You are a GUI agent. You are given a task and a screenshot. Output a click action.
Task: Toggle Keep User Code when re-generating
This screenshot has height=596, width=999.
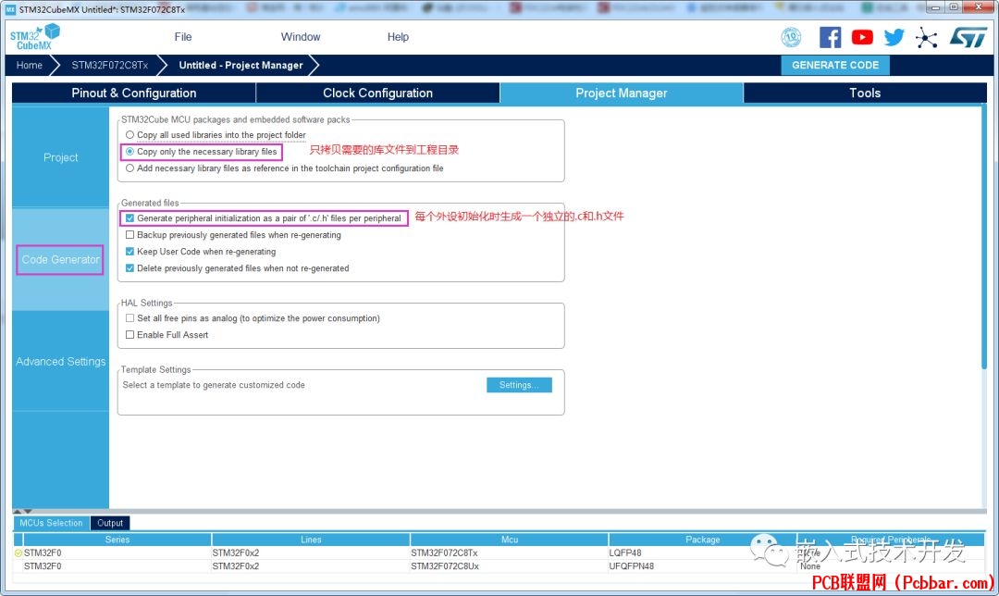[130, 251]
